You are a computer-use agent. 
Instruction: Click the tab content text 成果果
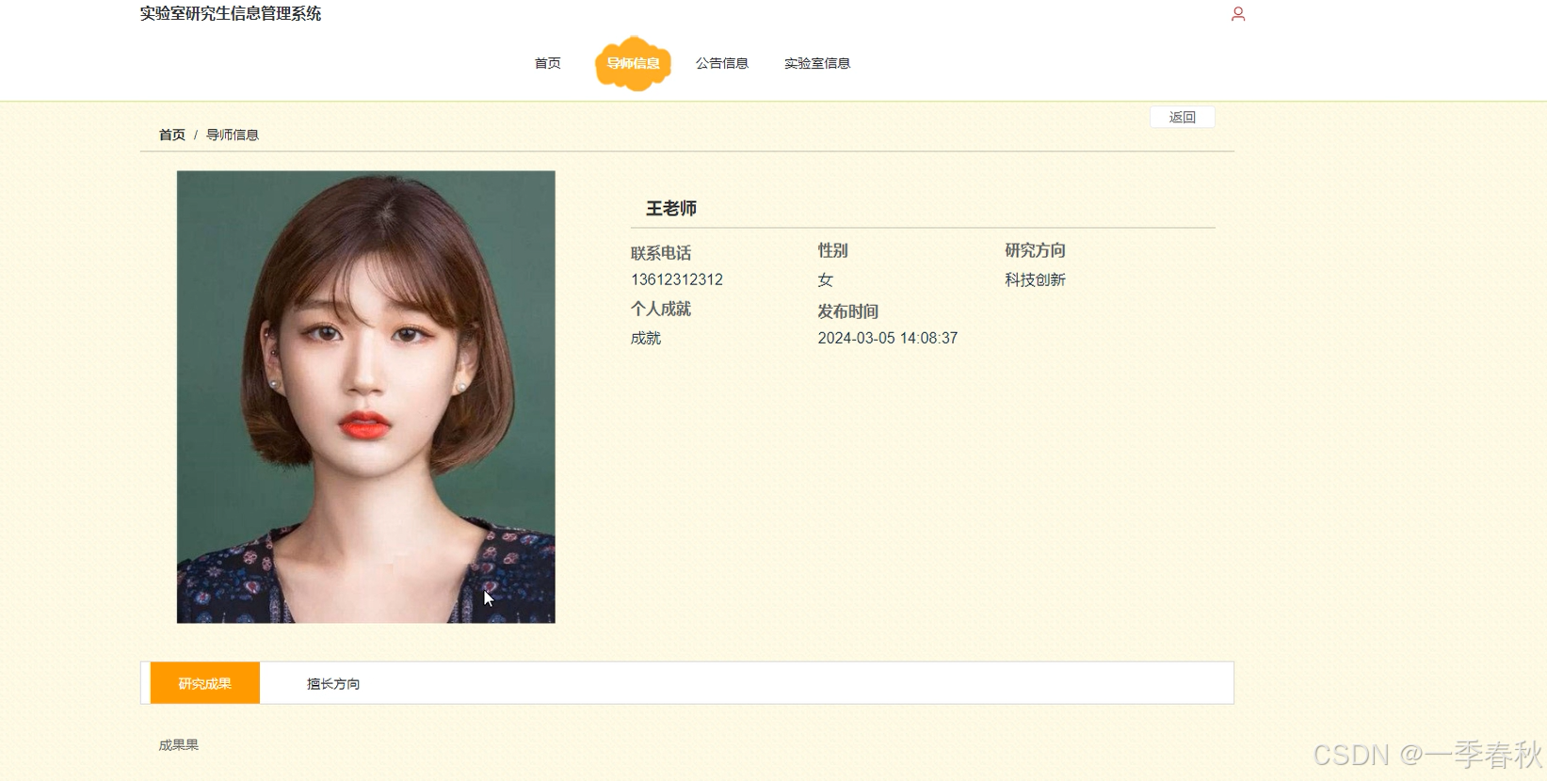point(179,744)
